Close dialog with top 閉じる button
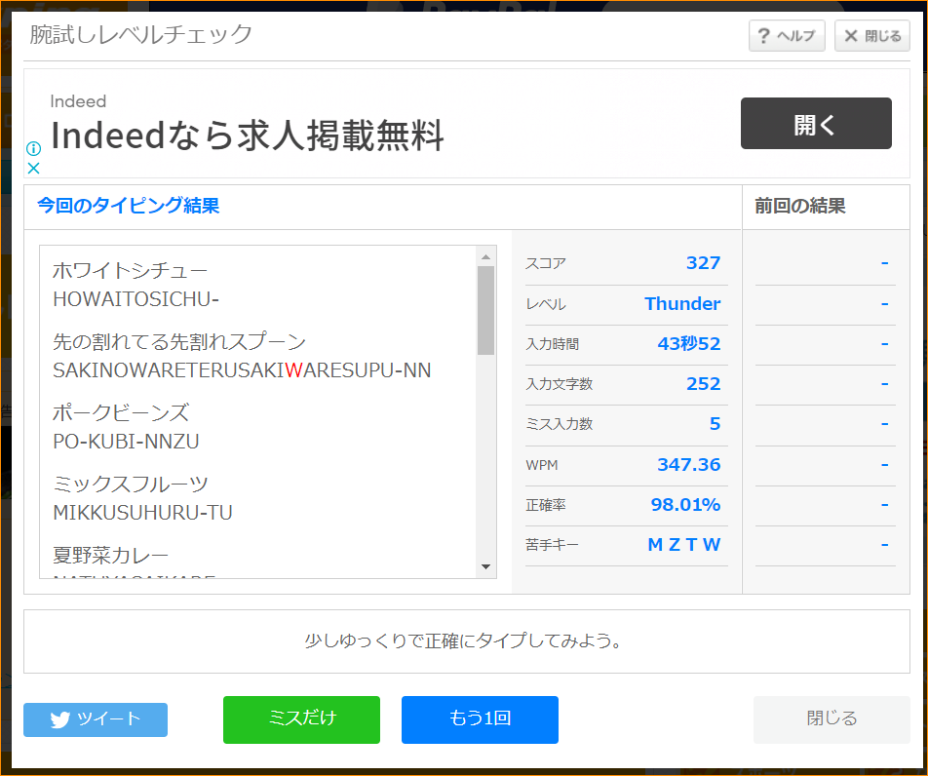The width and height of the screenshot is (928, 776). [x=871, y=36]
